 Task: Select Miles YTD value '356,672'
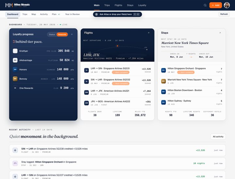[x=140, y=115]
